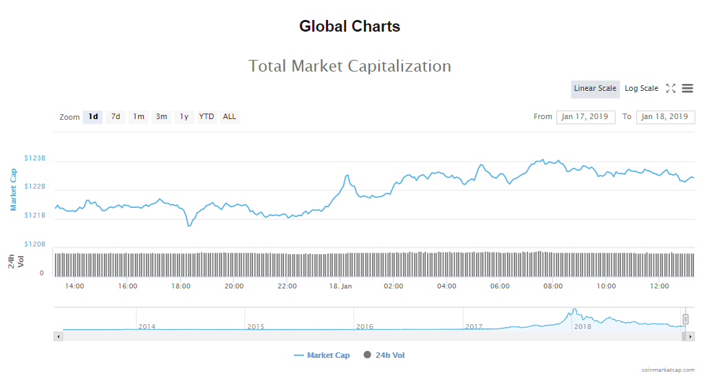The height and width of the screenshot is (382, 707).
Task: Toggle fullscreen chart view icon
Action: point(671,89)
